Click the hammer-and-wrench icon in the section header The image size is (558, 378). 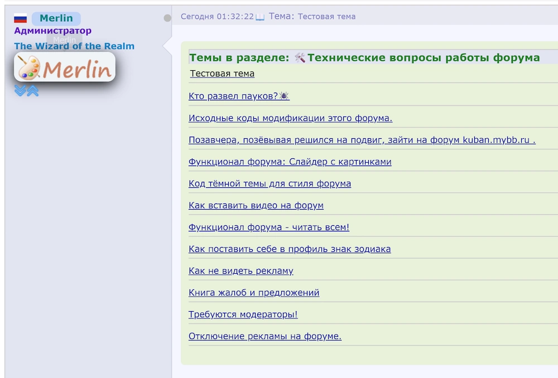pos(301,57)
